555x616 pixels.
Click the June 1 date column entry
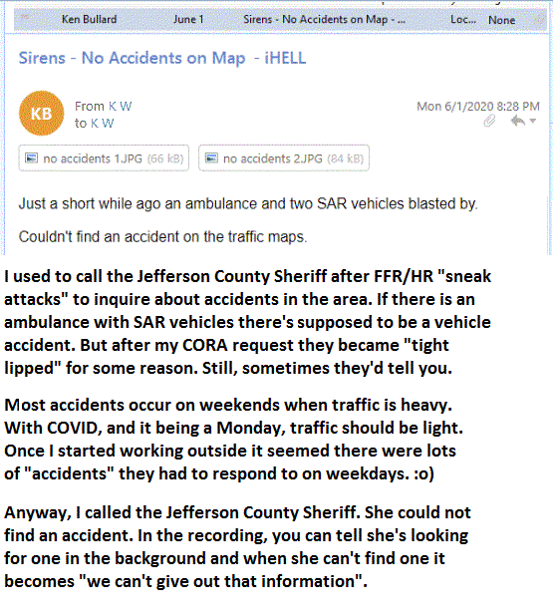[188, 19]
